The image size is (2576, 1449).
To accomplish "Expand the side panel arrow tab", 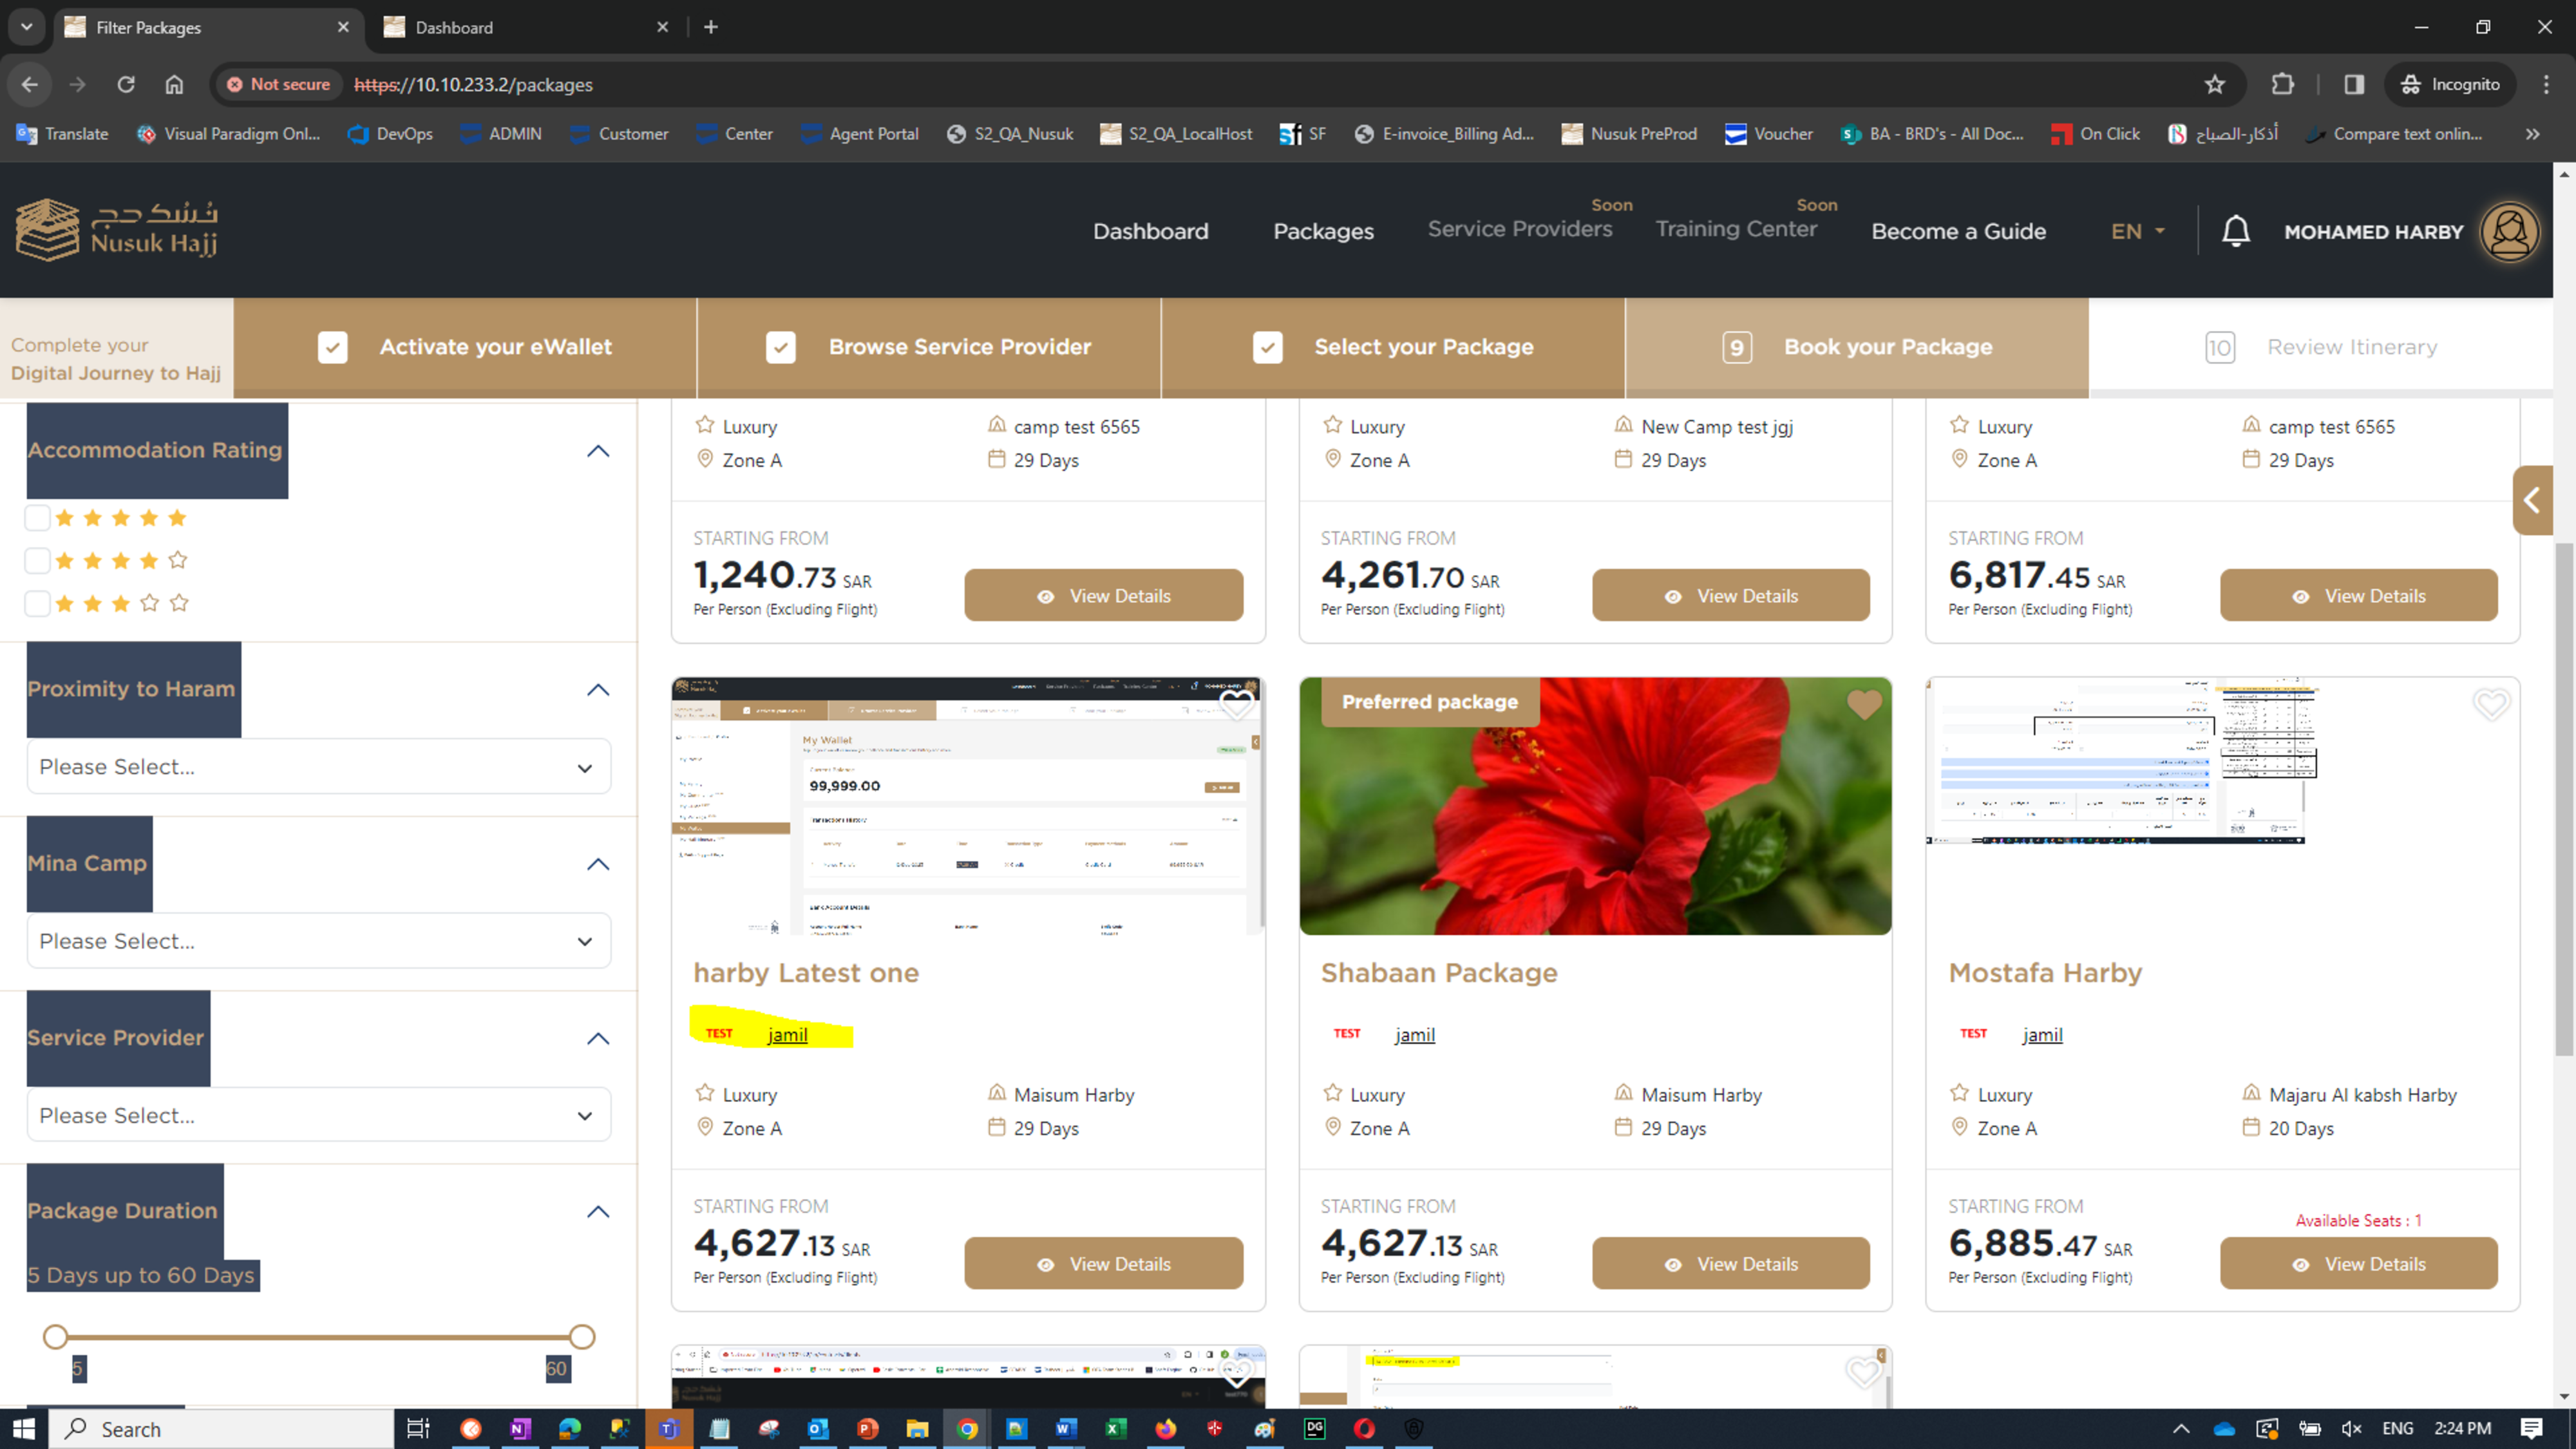I will (2532, 500).
